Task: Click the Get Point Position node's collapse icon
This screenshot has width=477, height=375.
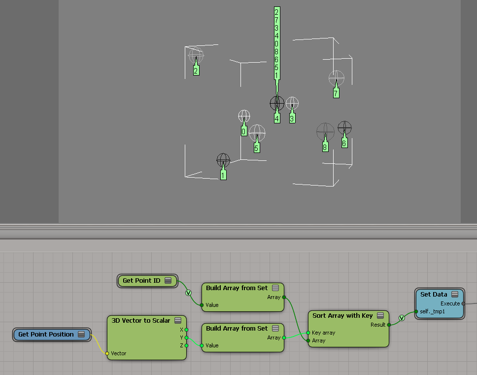Action: [81, 335]
